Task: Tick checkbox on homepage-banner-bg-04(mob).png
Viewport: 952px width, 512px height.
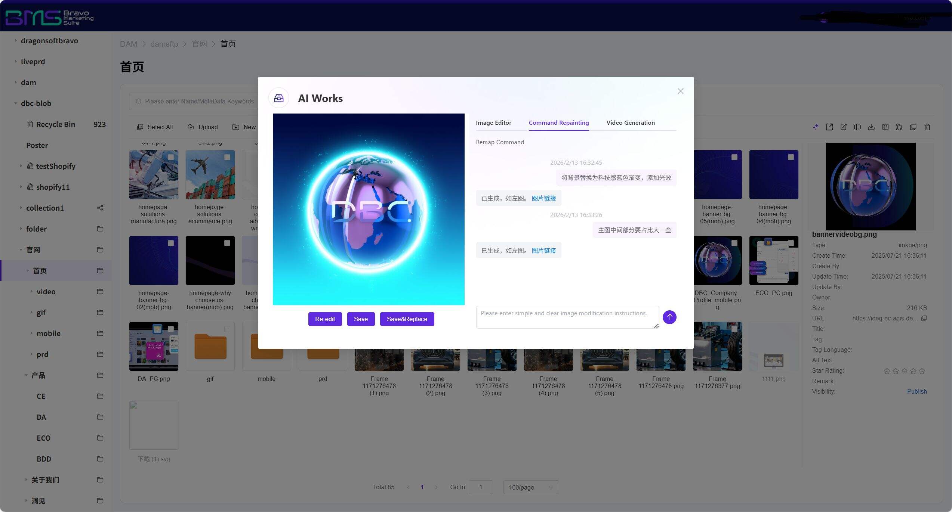Action: [791, 157]
